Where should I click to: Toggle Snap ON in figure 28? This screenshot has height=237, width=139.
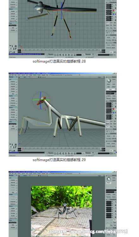107,33
